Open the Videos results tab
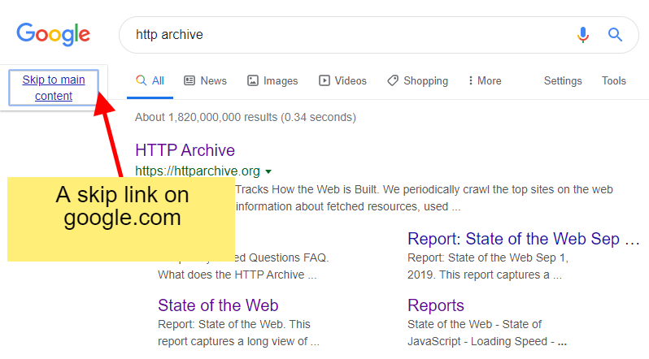 pos(342,80)
